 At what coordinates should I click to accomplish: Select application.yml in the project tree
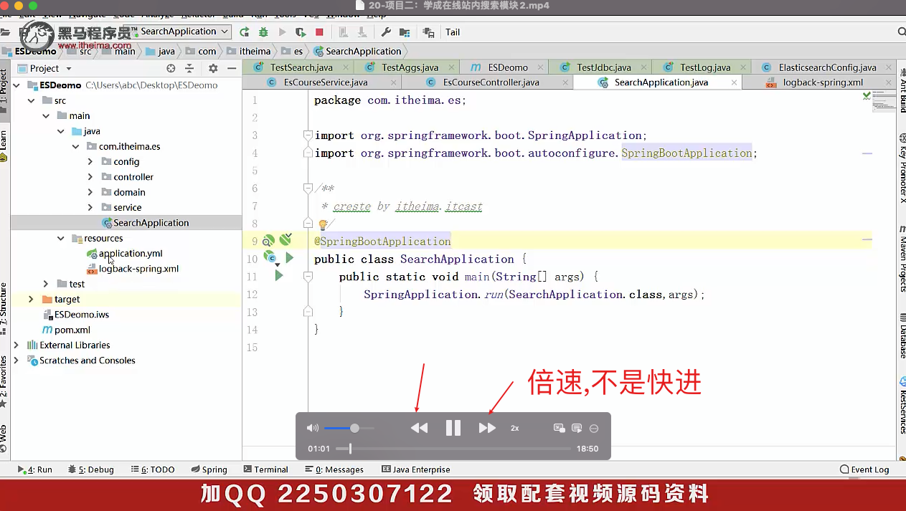coord(131,254)
